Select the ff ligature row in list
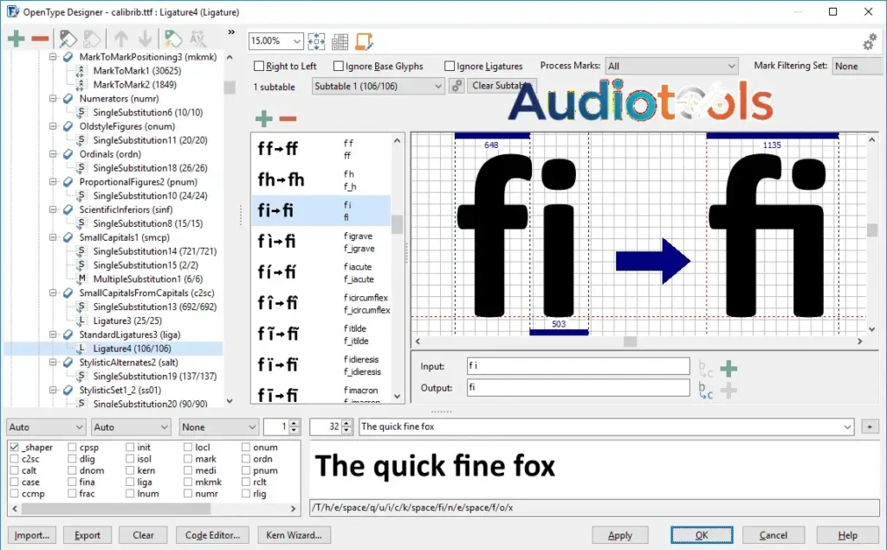 click(321, 149)
